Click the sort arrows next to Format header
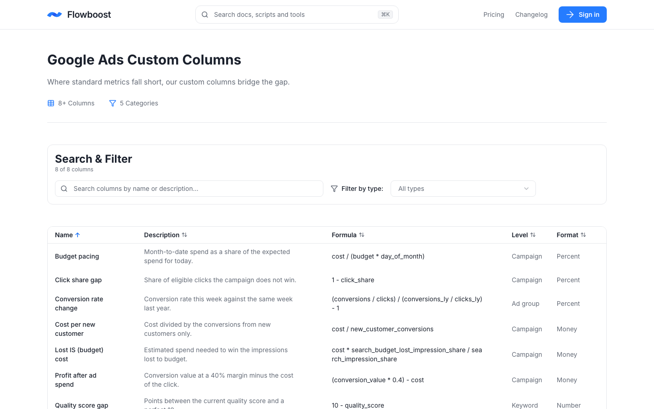This screenshot has width=654, height=409. click(583, 235)
